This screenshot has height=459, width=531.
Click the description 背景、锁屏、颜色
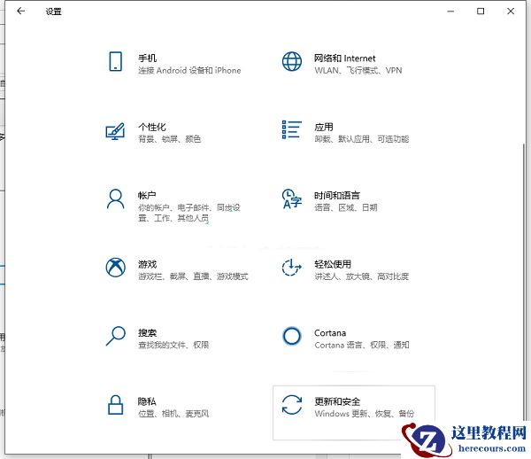coord(170,139)
